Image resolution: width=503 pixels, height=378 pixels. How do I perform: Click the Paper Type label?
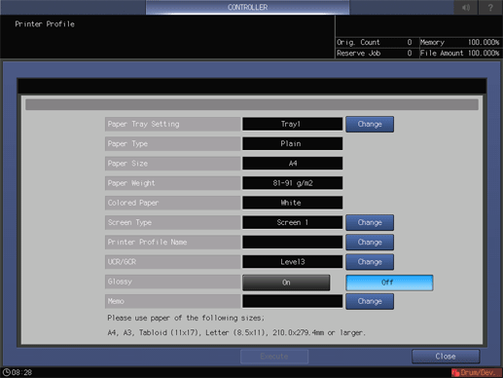(172, 143)
